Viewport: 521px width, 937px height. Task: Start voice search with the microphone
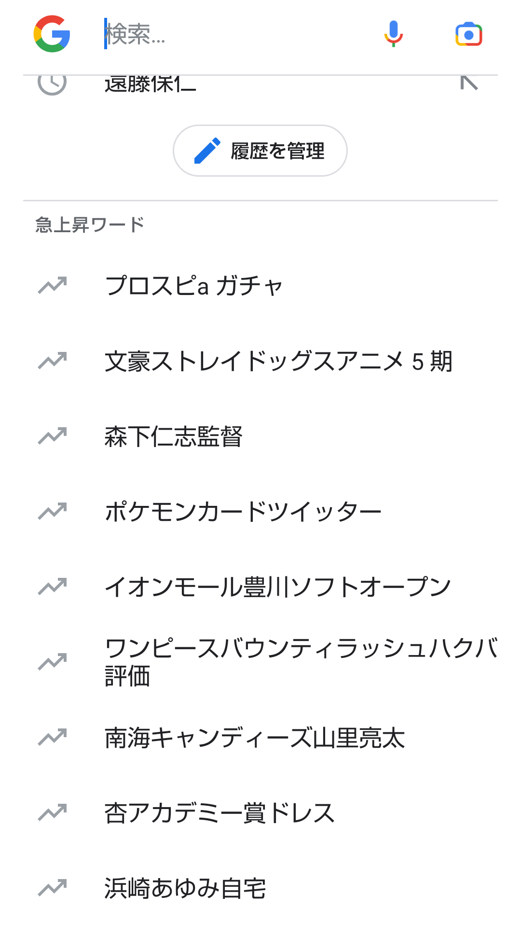coord(393,34)
